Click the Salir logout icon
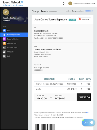Screen dimensions: 97x130 (4, 56)
